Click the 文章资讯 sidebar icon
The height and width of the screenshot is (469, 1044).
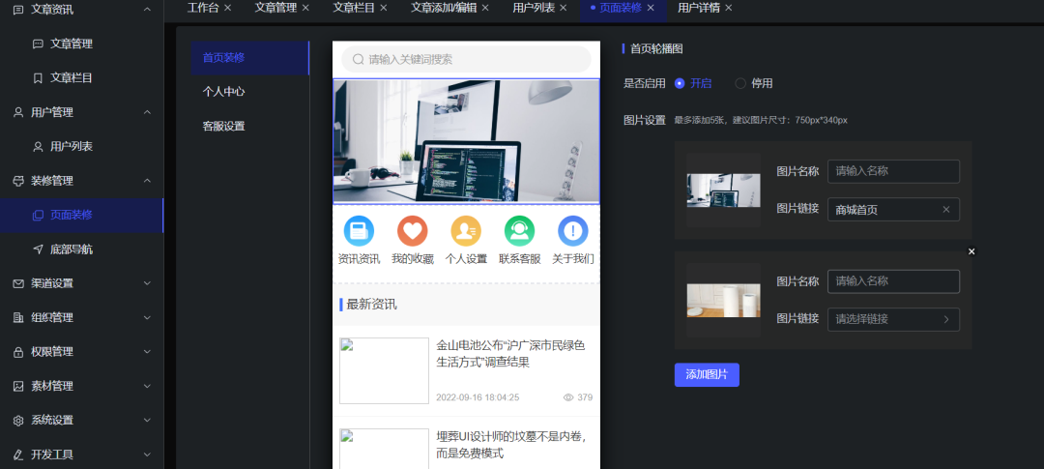pyautogui.click(x=18, y=10)
